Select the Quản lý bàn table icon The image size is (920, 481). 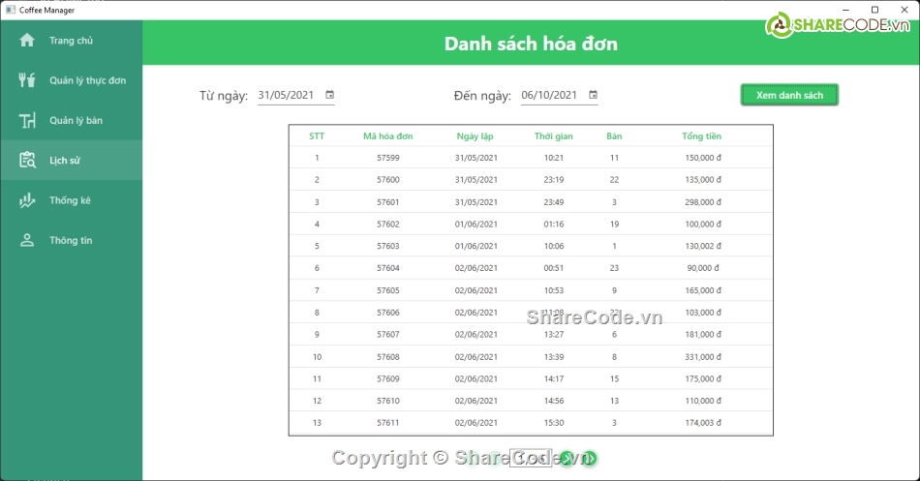pos(27,120)
